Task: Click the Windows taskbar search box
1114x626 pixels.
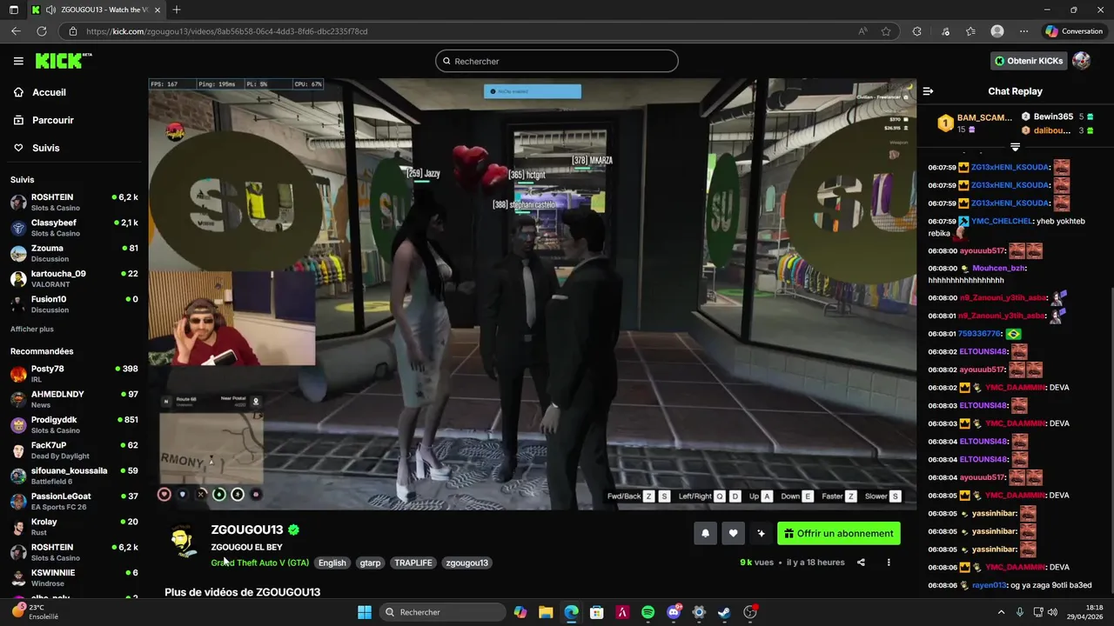Action: coord(442,612)
